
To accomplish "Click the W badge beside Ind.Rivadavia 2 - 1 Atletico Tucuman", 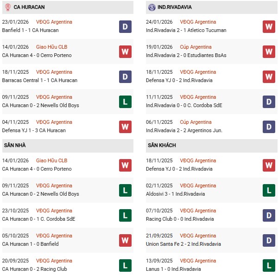I will [x=269, y=26].
